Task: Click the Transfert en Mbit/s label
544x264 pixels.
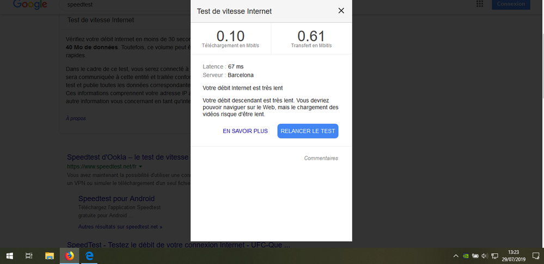Action: (311, 46)
